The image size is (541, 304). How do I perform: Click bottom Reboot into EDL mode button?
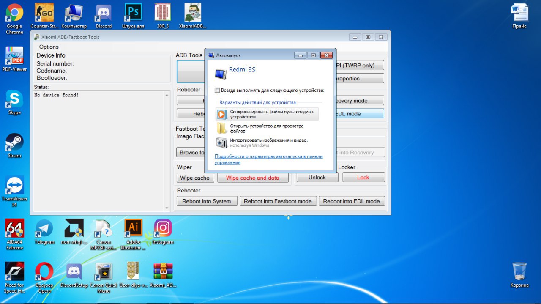pyautogui.click(x=352, y=201)
